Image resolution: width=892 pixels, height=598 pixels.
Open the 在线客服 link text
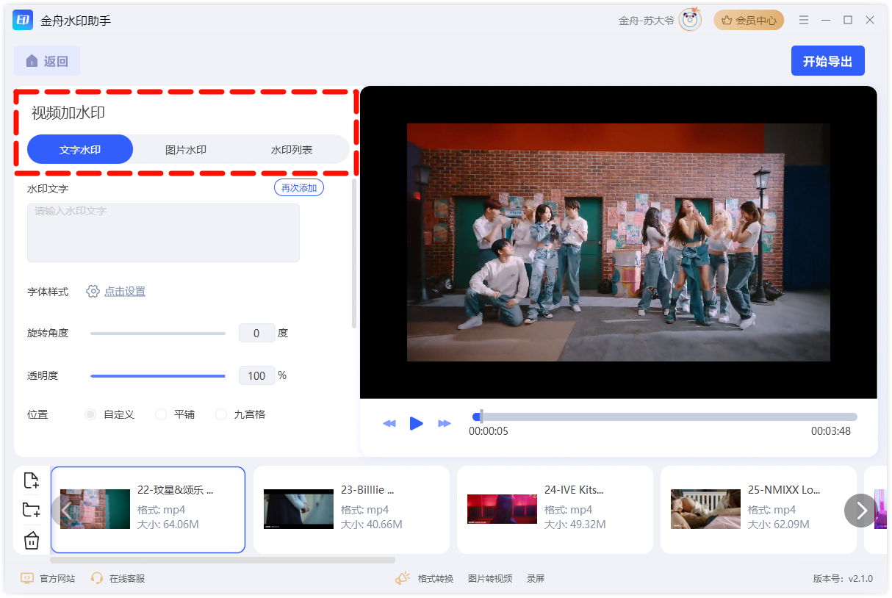tap(127, 578)
